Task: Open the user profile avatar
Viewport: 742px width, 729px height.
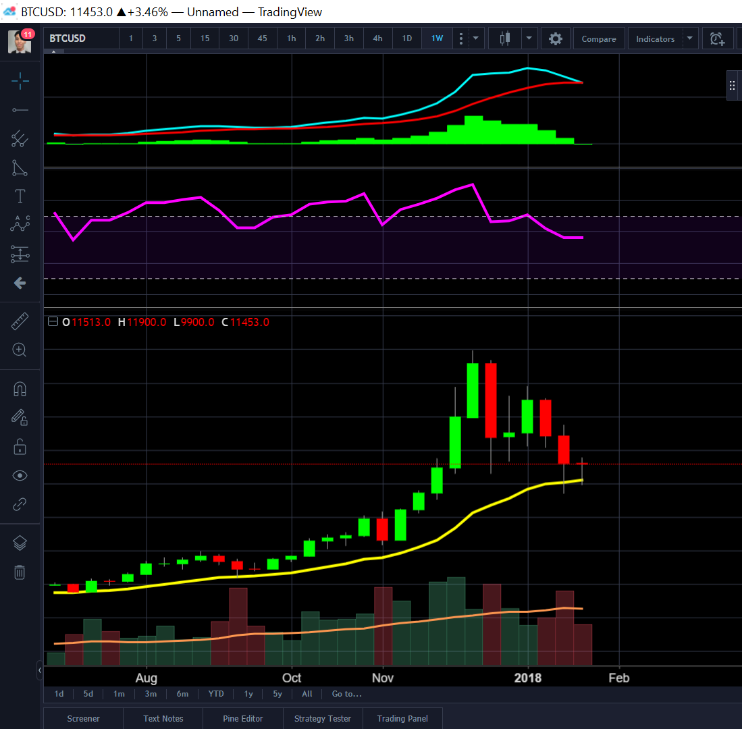Action: coord(20,41)
